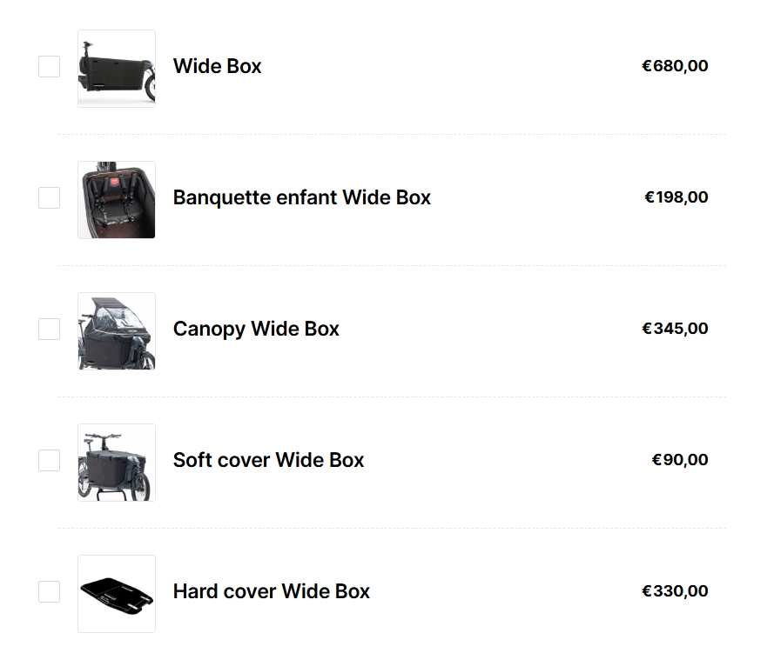Screen dimensions: 774x653
Task: Select the Canopy Wide Box product name
Action: pyautogui.click(x=256, y=329)
